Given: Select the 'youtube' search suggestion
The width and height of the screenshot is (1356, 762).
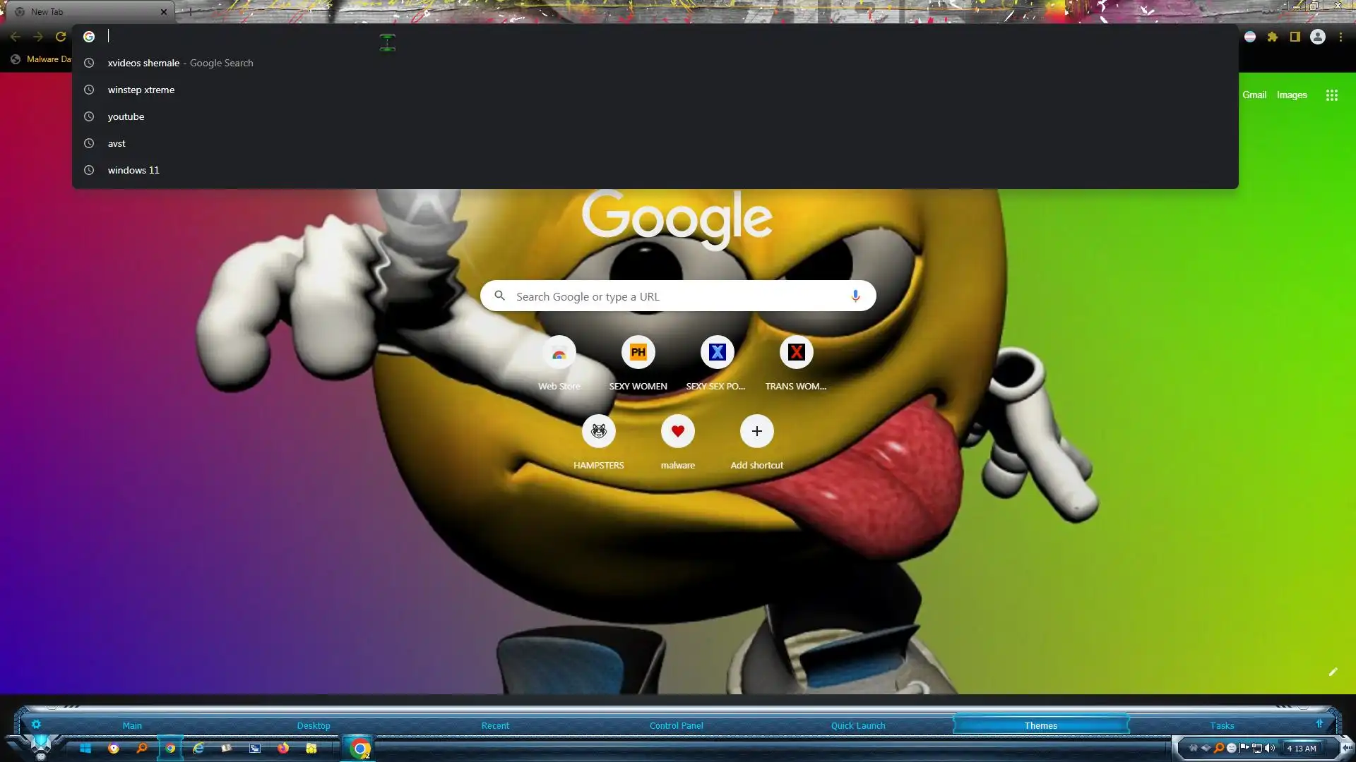Looking at the screenshot, I should click(x=126, y=116).
